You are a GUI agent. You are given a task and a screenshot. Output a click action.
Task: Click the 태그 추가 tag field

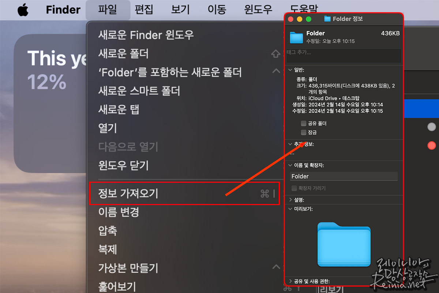pyautogui.click(x=344, y=55)
